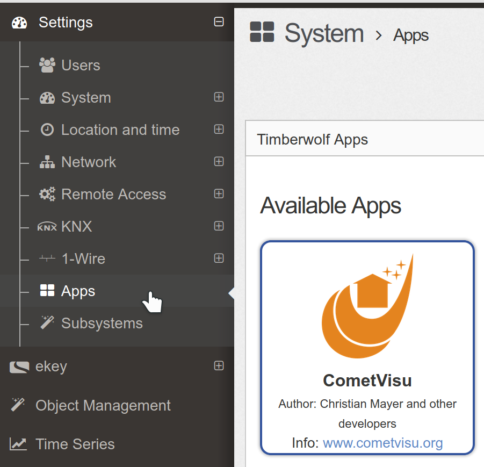Open the www.cometvisu.org link
484x467 pixels.
(x=383, y=443)
